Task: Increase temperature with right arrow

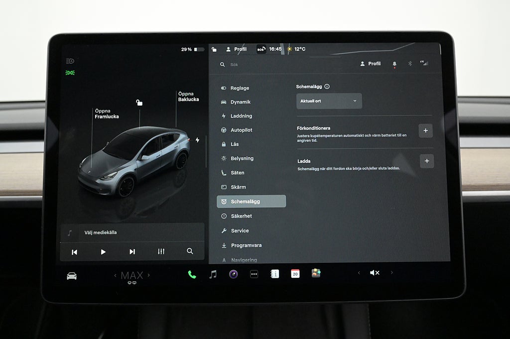Action: 148,275
